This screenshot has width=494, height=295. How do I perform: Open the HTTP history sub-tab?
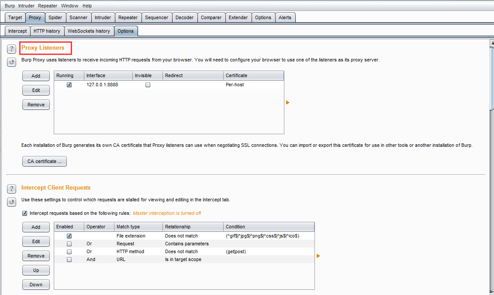pyautogui.click(x=47, y=31)
